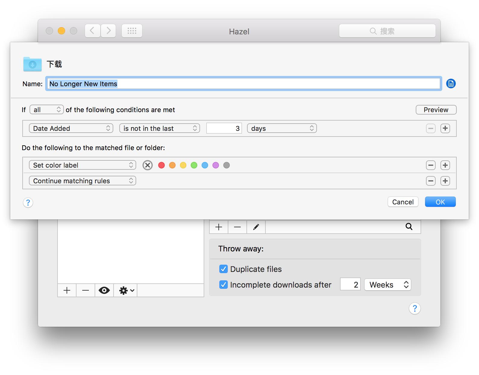Click the help button in rule dialog
Screen dimensions: 479x375
click(28, 203)
